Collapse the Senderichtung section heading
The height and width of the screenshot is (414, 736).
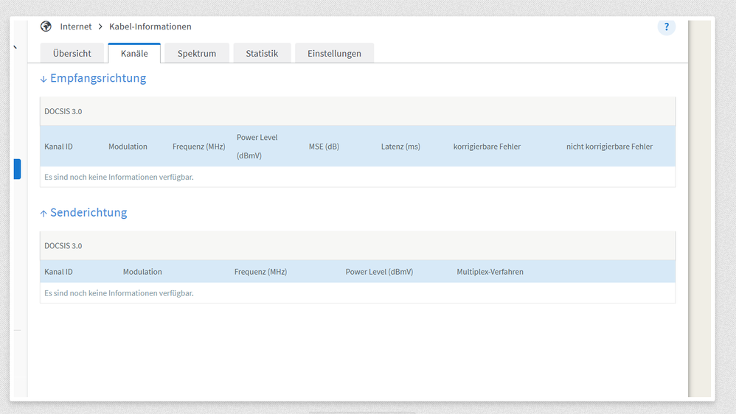click(x=88, y=213)
